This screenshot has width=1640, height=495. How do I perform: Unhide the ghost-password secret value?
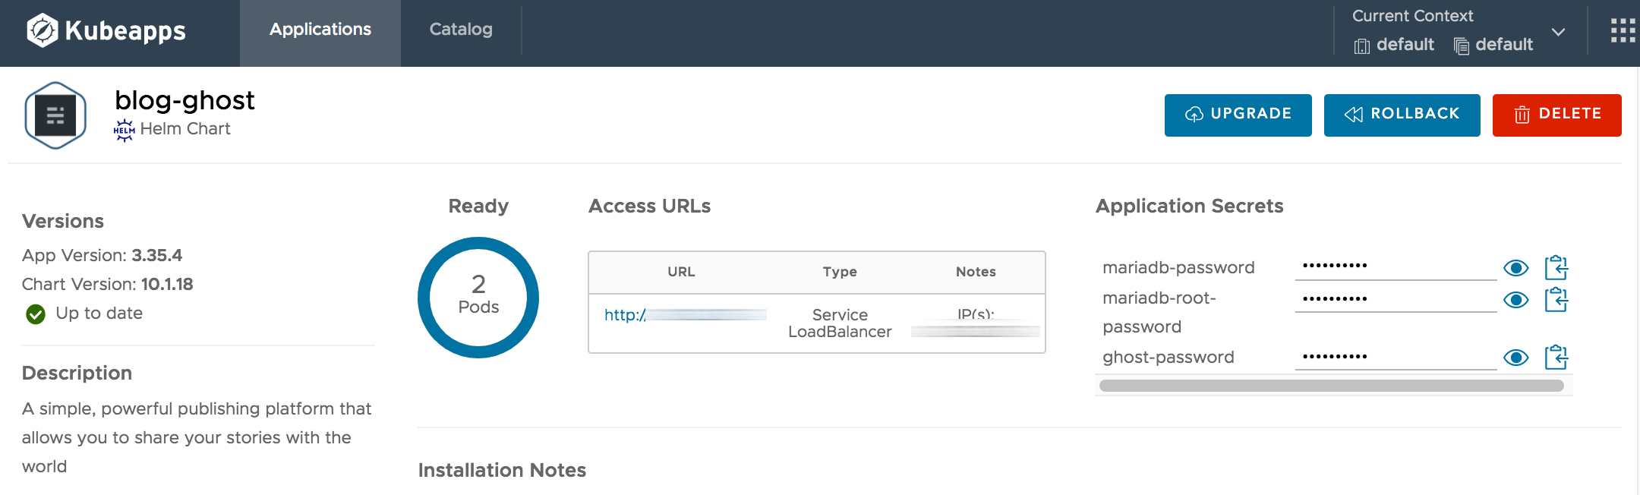tap(1515, 358)
